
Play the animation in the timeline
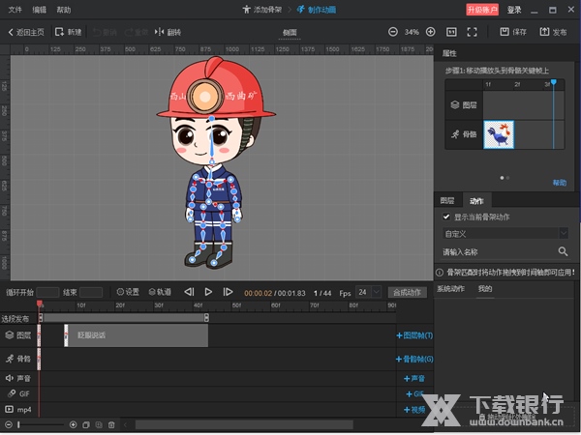coord(208,292)
